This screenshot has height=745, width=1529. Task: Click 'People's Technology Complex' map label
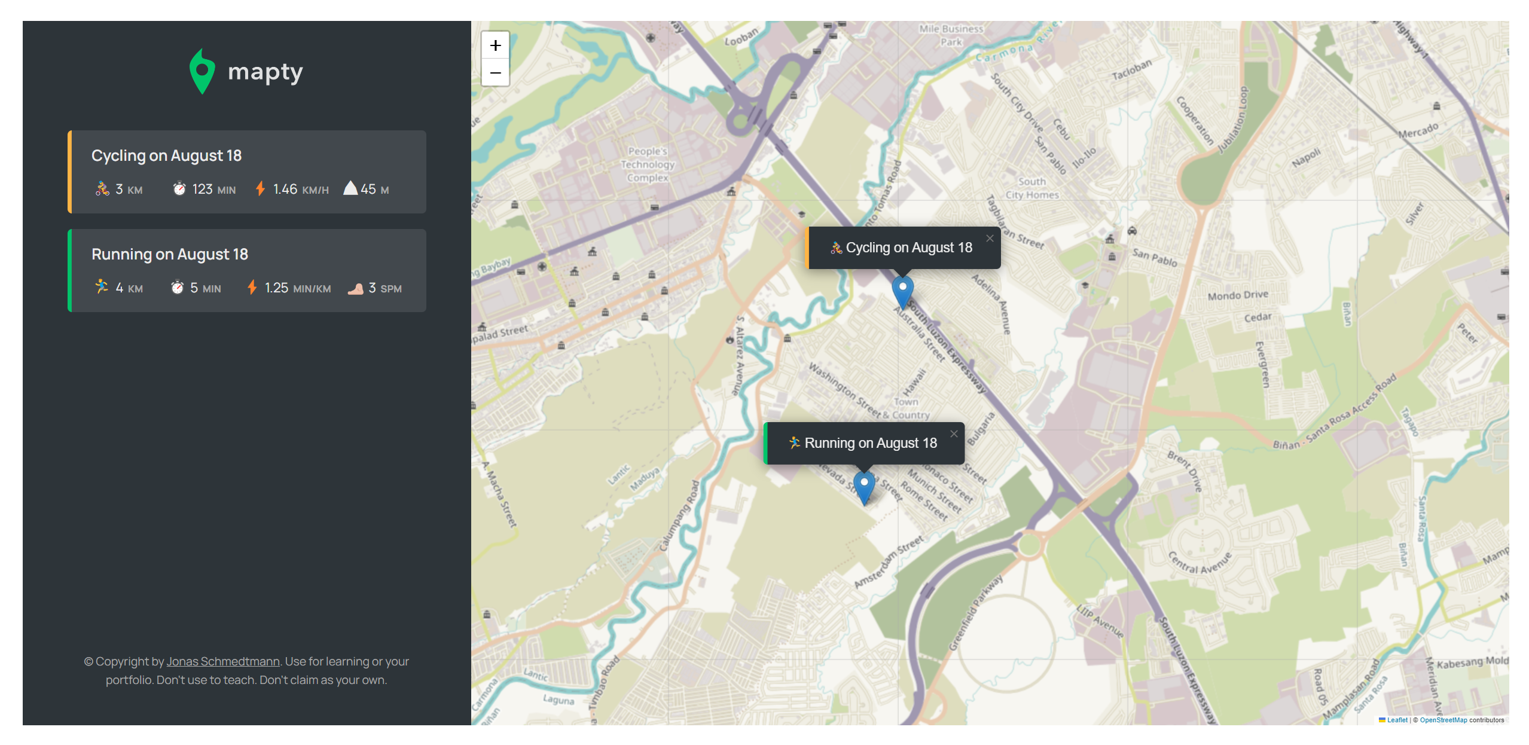pyautogui.click(x=648, y=164)
